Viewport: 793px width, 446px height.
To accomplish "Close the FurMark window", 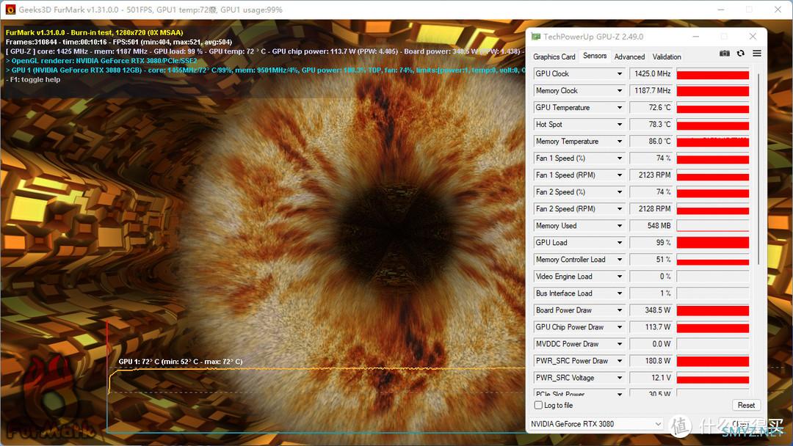I will coord(778,10).
